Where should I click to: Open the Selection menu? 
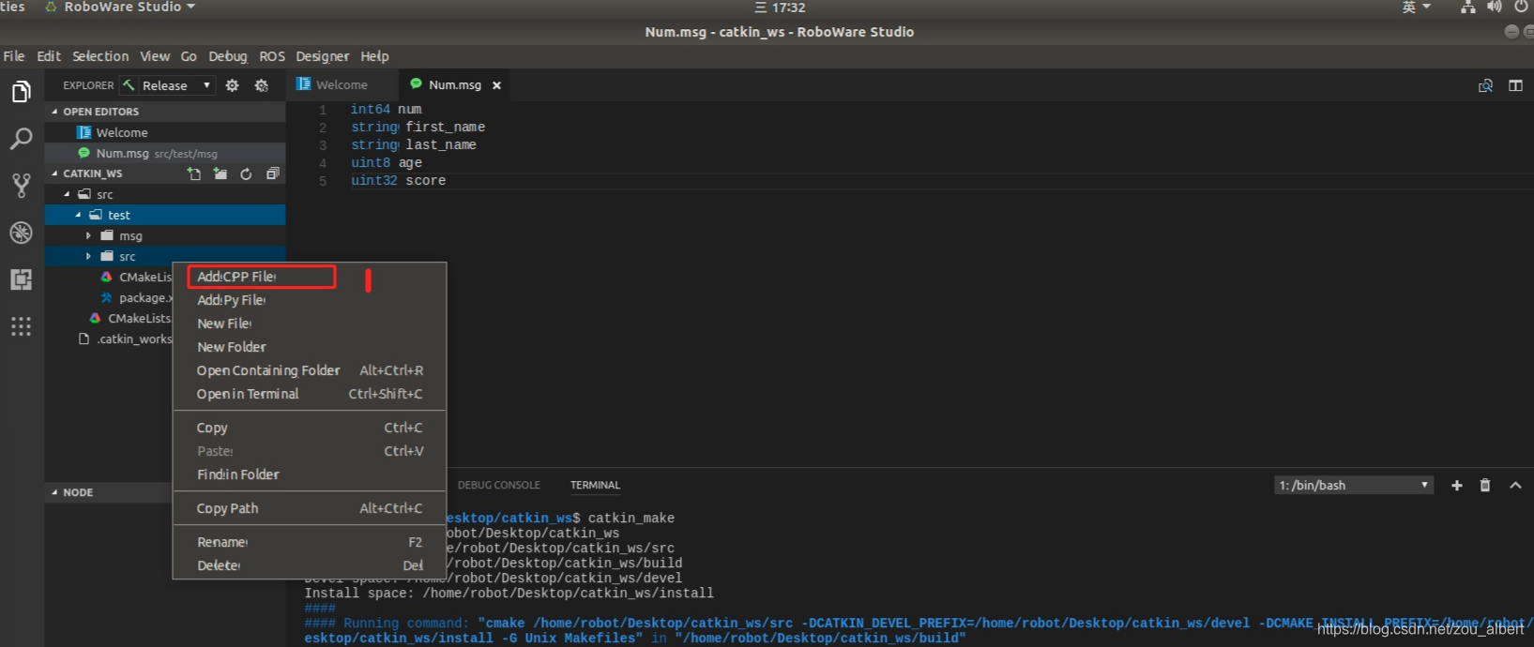[x=100, y=56]
